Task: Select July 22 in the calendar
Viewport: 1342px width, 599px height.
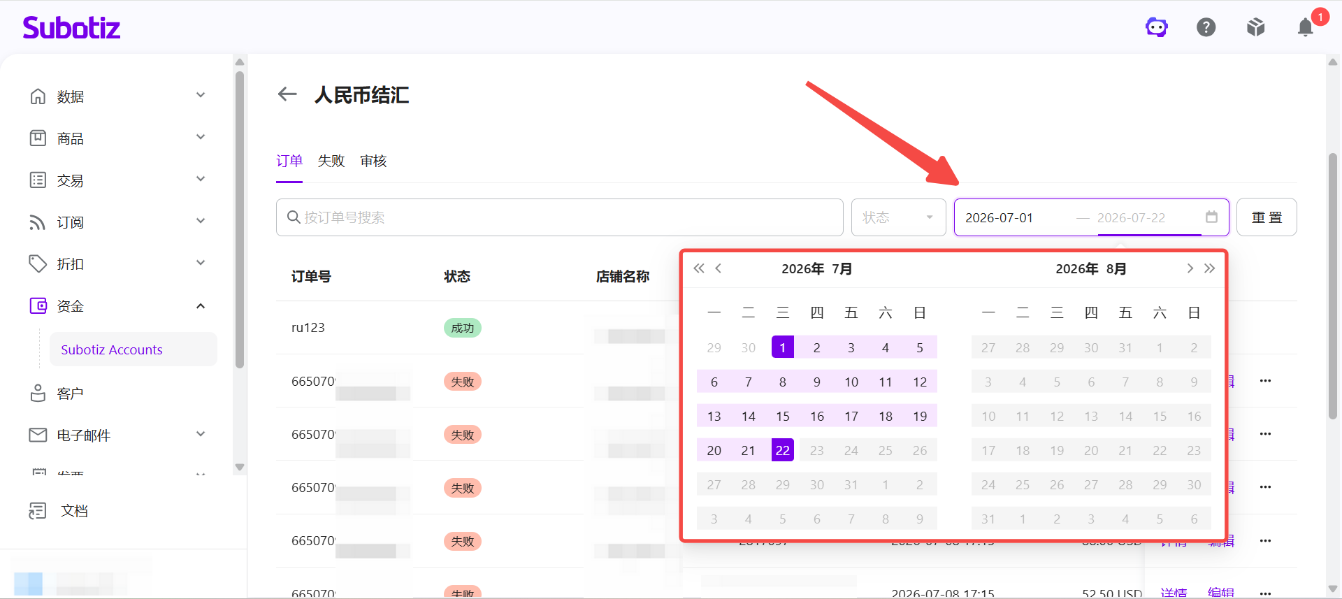Action: pyautogui.click(x=783, y=450)
